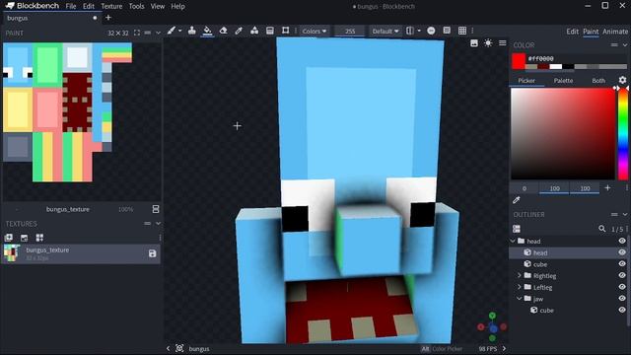Open the viewport hamburger menu

pyautogui.click(x=503, y=43)
